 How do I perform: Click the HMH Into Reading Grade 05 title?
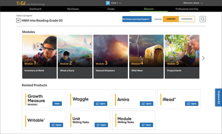pyautogui.click(x=42, y=21)
